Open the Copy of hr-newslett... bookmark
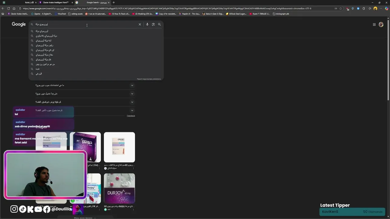 point(166,14)
